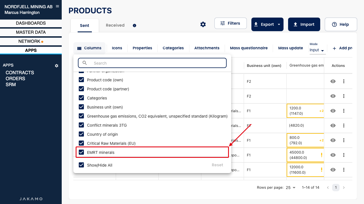Image resolution: width=364 pixels, height=204 pixels.
Task: Go to the next page arrow
Action: [344, 188]
